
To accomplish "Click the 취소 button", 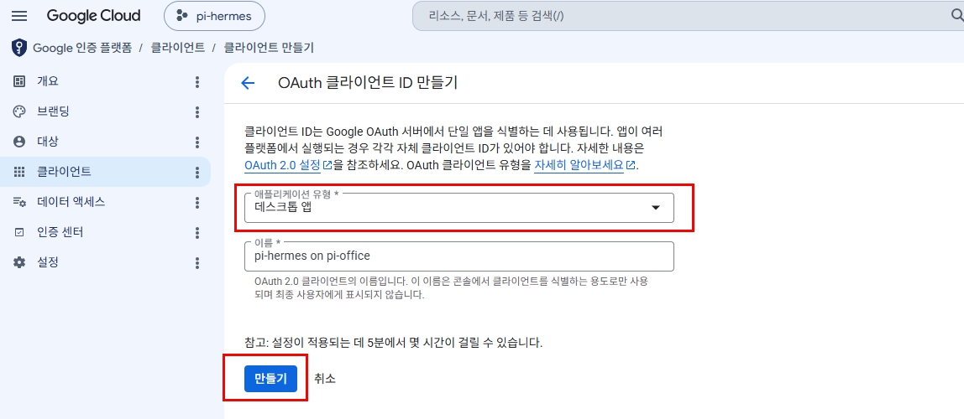I will point(325,379).
